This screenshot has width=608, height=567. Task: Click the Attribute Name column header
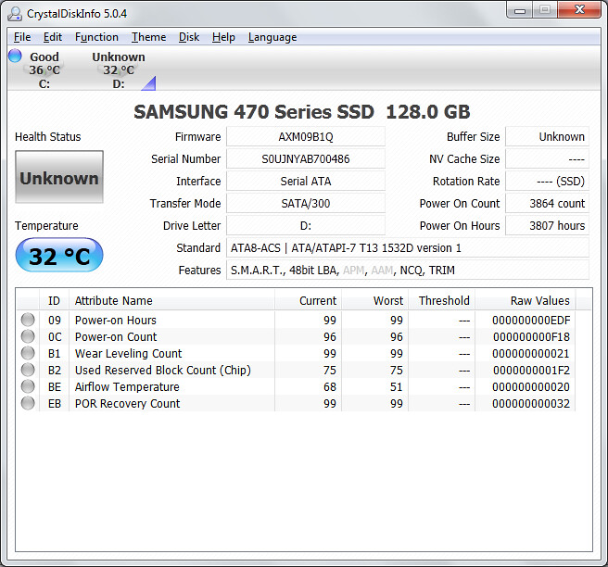(x=171, y=301)
